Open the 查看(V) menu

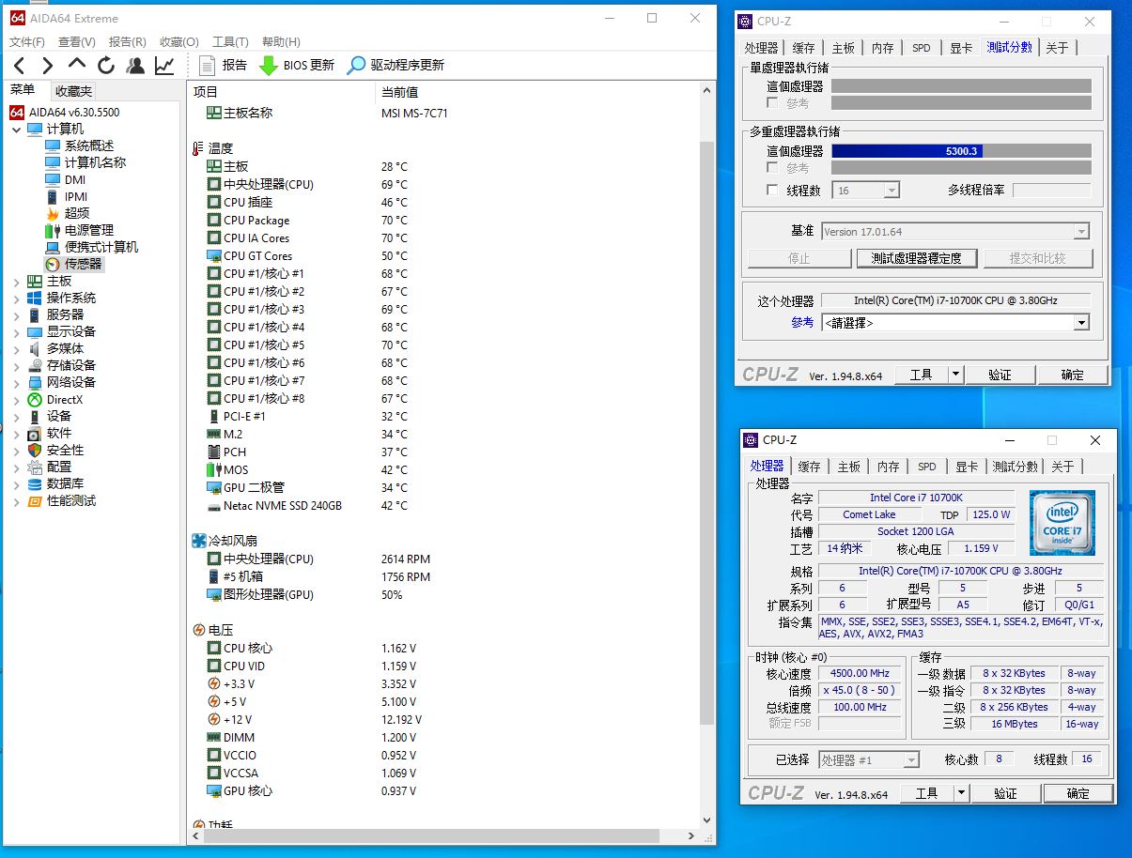[x=77, y=41]
